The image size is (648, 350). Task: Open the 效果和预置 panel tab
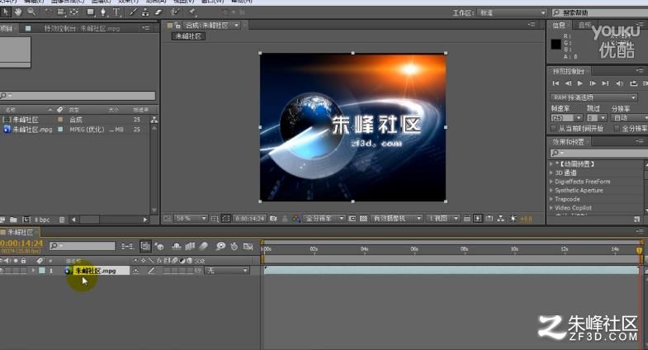[x=569, y=142]
